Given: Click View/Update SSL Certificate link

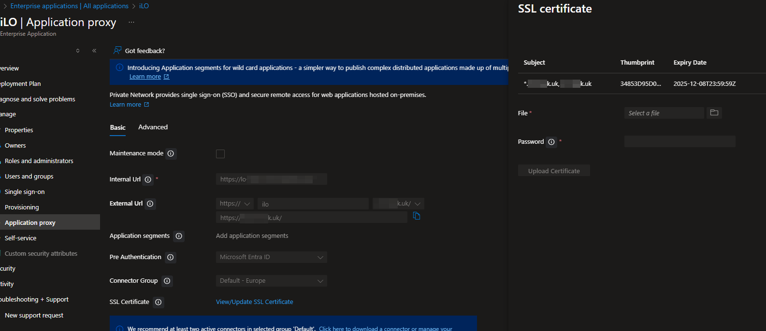Looking at the screenshot, I should point(254,302).
